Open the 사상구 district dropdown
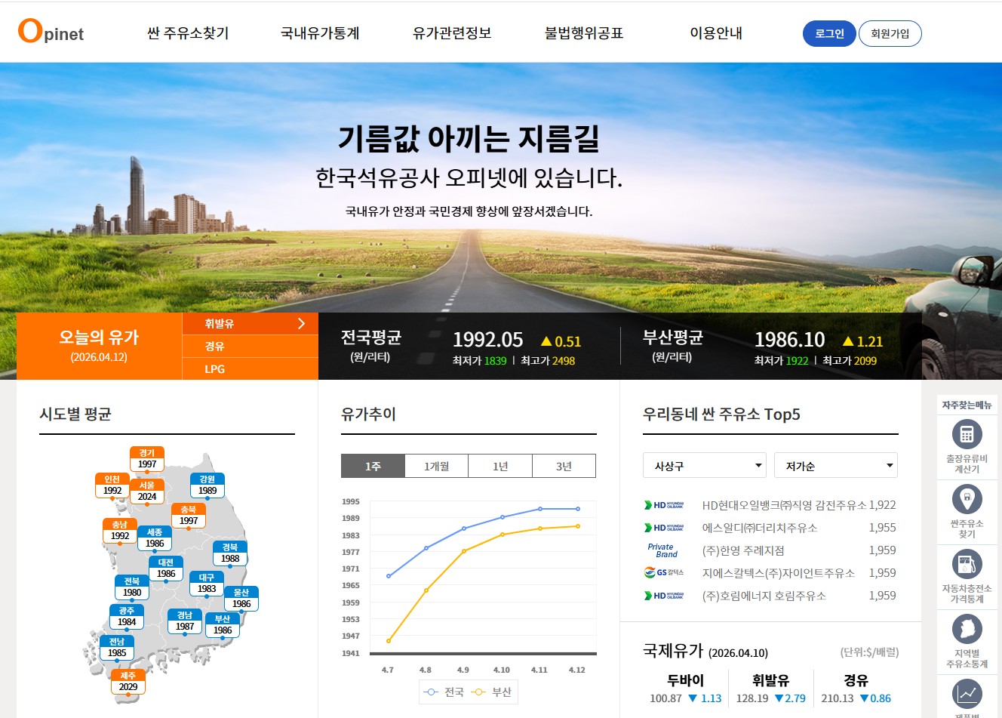Screen dimensions: 1002x718 (703, 465)
